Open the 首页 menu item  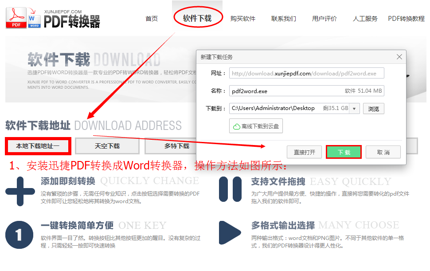[152, 19]
